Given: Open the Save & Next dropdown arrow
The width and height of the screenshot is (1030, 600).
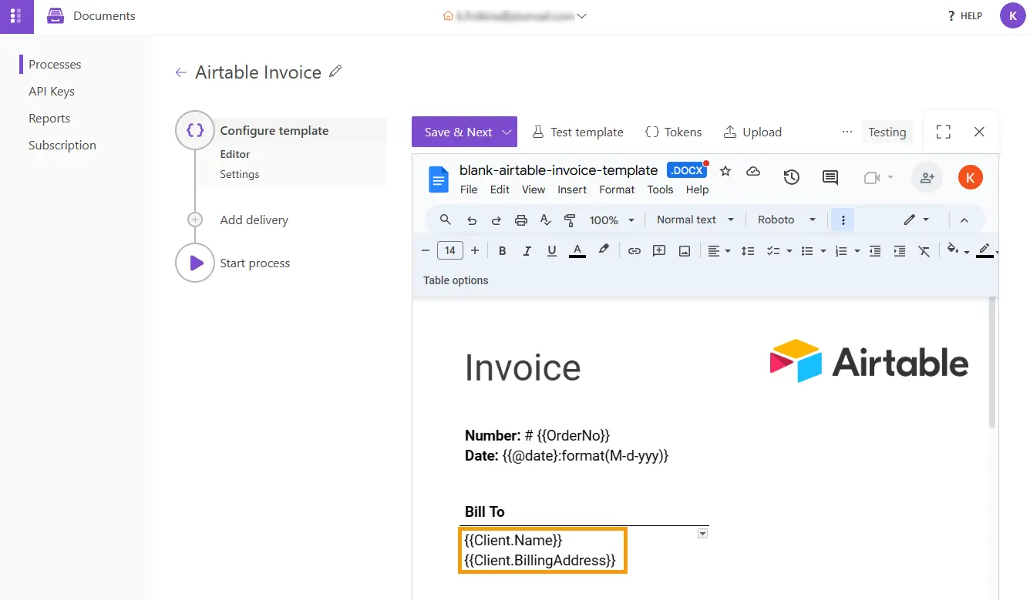Looking at the screenshot, I should (507, 132).
